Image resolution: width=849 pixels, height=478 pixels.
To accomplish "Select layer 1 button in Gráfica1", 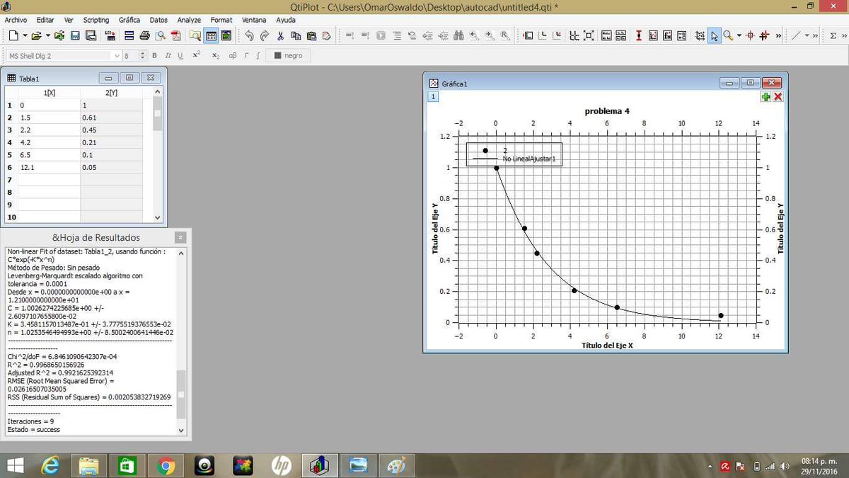I will coord(434,96).
